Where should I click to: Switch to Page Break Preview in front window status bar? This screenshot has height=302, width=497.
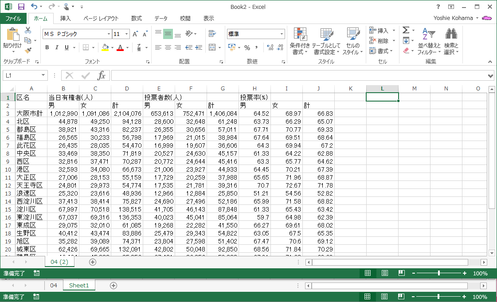pyautogui.click(x=402, y=273)
